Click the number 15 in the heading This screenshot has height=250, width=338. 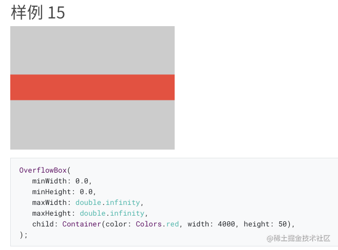(57, 13)
